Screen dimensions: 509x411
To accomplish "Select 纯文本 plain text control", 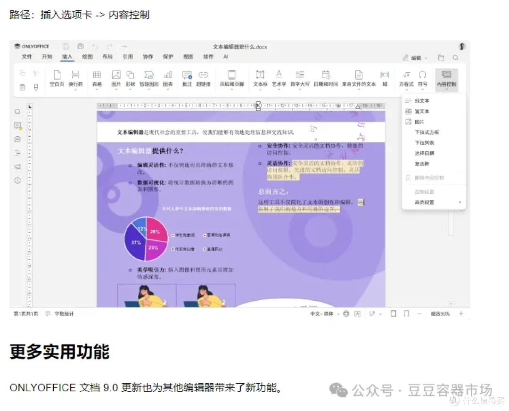I will click(434, 101).
